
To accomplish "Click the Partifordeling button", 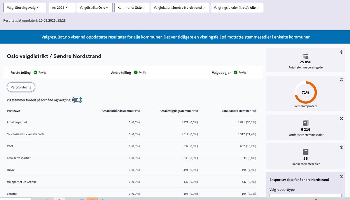I will [x=21, y=87].
